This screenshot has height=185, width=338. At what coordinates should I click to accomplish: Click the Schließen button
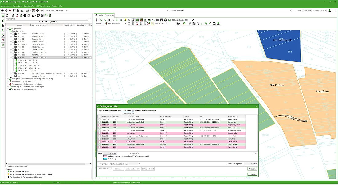252,174
